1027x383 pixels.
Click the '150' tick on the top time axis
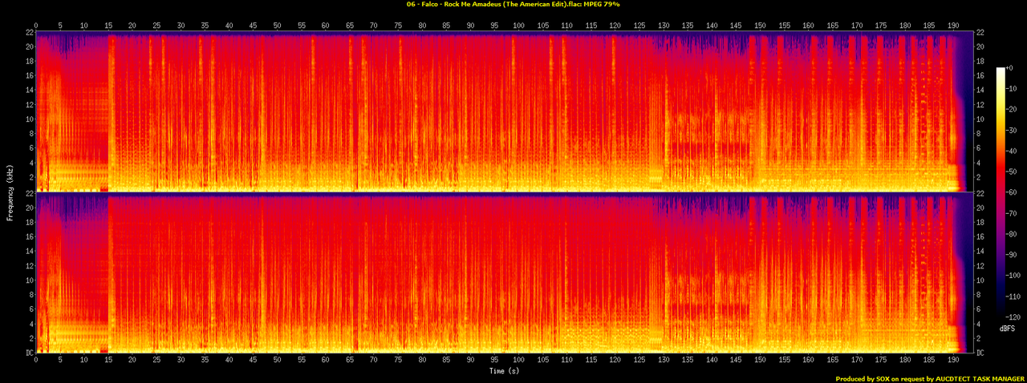tap(761, 26)
